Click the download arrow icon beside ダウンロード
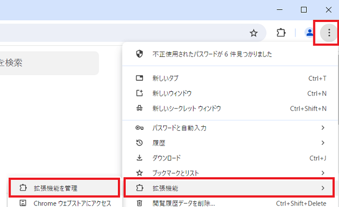This screenshot has width=339, height=207. pyautogui.click(x=139, y=158)
